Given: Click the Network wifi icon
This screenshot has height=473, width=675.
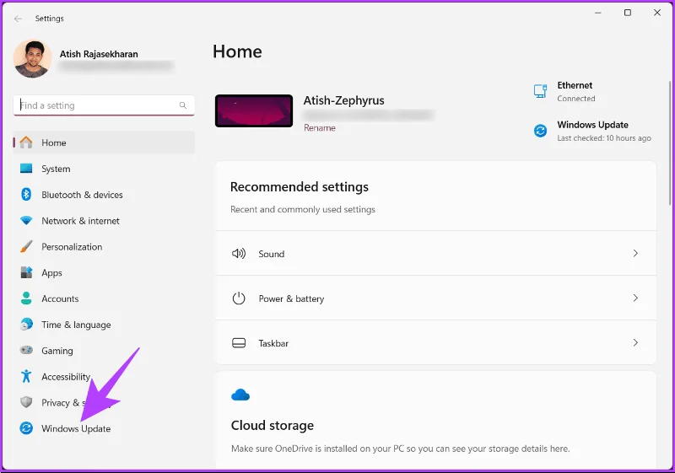Looking at the screenshot, I should (26, 221).
